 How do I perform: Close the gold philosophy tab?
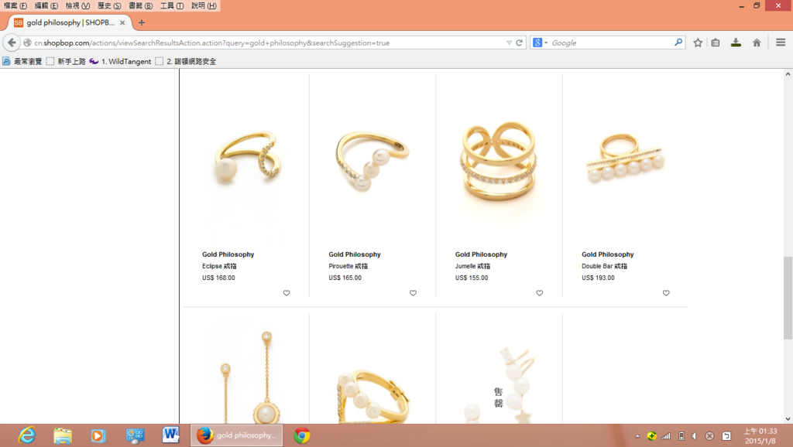click(x=122, y=22)
